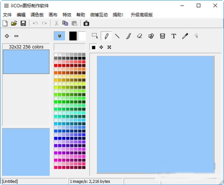Click the camera capture icon
The image size is (224, 185).
pyautogui.click(x=86, y=23)
